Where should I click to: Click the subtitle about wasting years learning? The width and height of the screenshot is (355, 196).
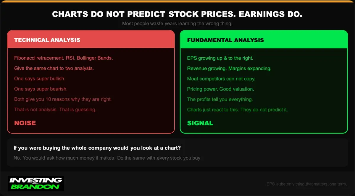click(x=177, y=24)
